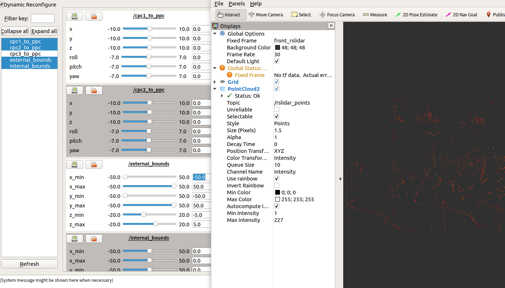
Task: Click the /internal_bounds section header
Action: coord(149,238)
